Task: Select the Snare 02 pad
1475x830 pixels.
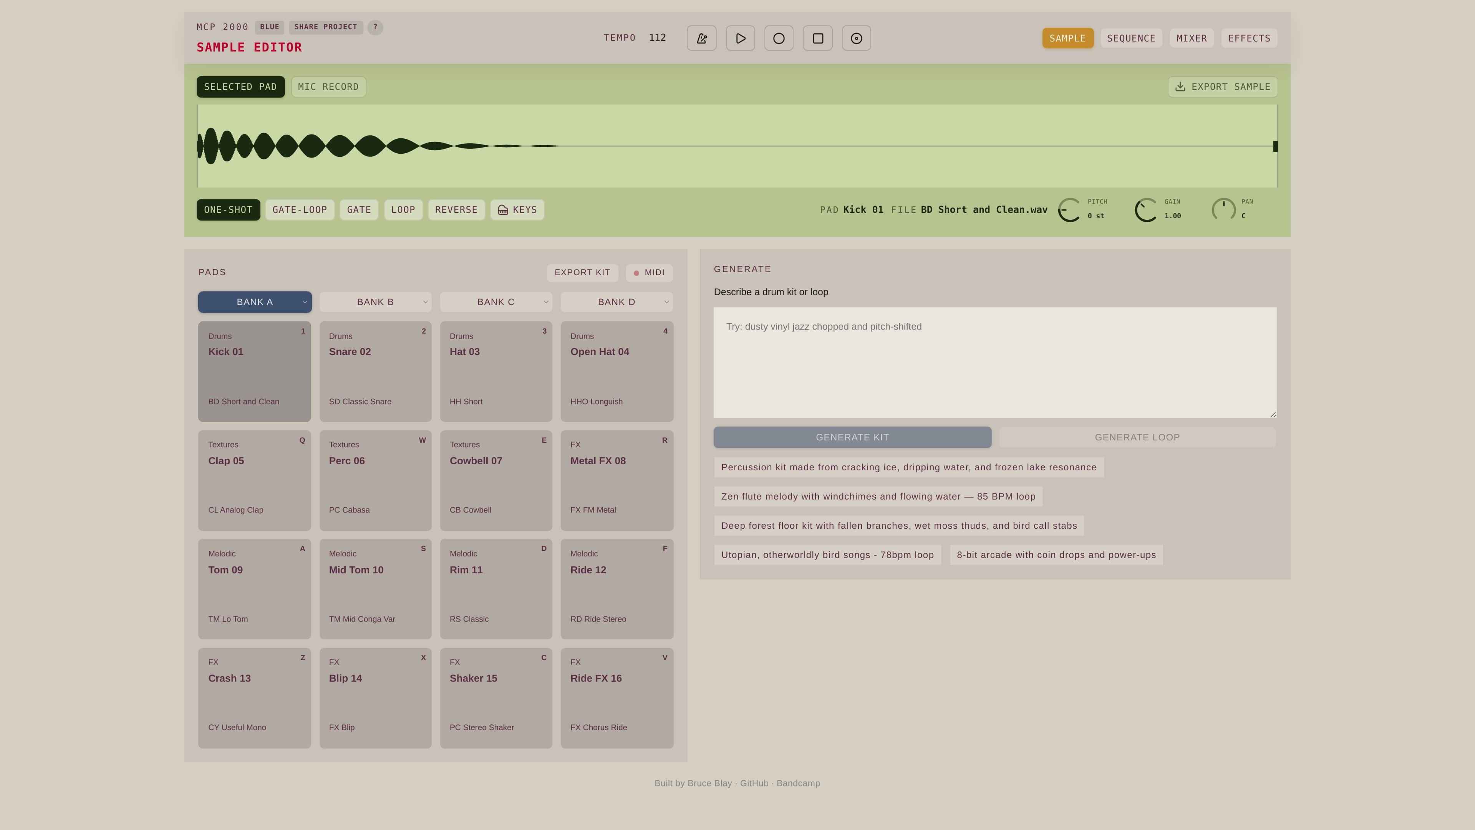Action: [x=375, y=371]
